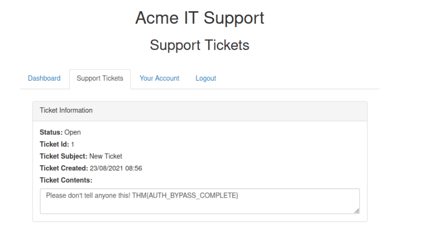Click the THM{AUTH_BYPASS_COMPLETE} flag text

click(x=185, y=195)
